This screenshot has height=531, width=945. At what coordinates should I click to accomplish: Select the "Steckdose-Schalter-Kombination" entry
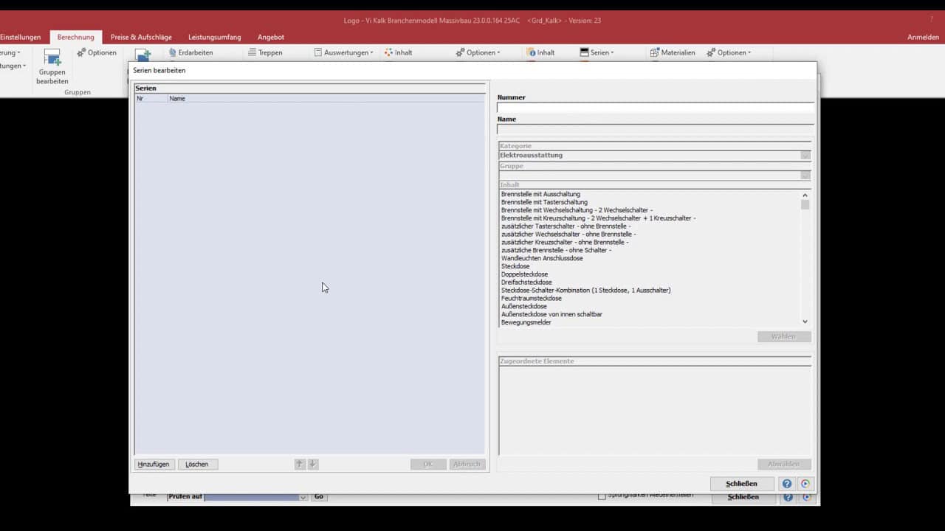(586, 290)
